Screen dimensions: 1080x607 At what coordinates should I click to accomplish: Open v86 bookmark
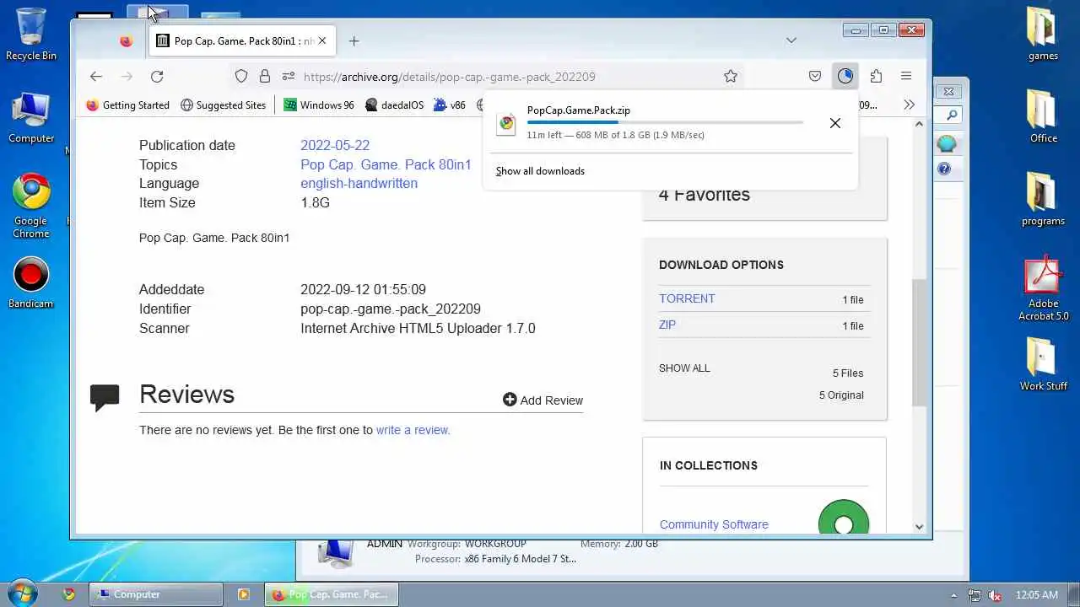(450, 105)
